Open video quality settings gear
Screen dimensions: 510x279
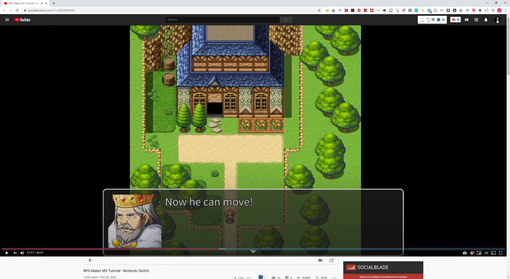click(x=472, y=253)
